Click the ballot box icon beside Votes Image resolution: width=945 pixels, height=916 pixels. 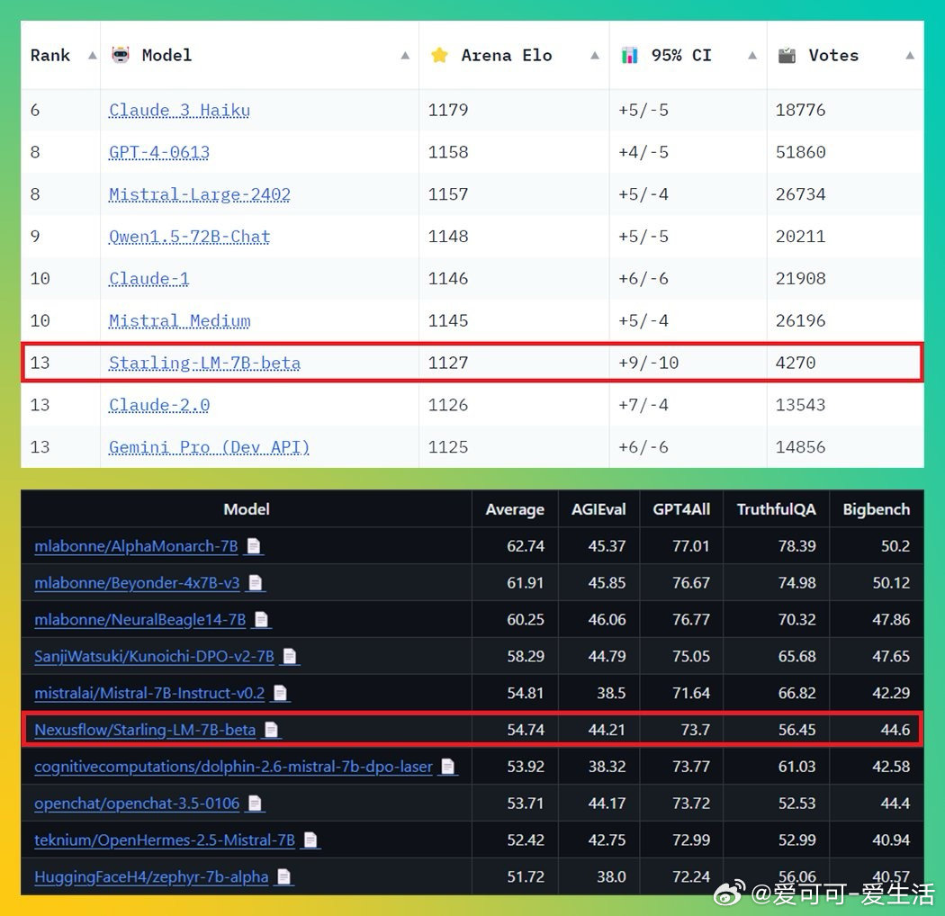pos(787,55)
